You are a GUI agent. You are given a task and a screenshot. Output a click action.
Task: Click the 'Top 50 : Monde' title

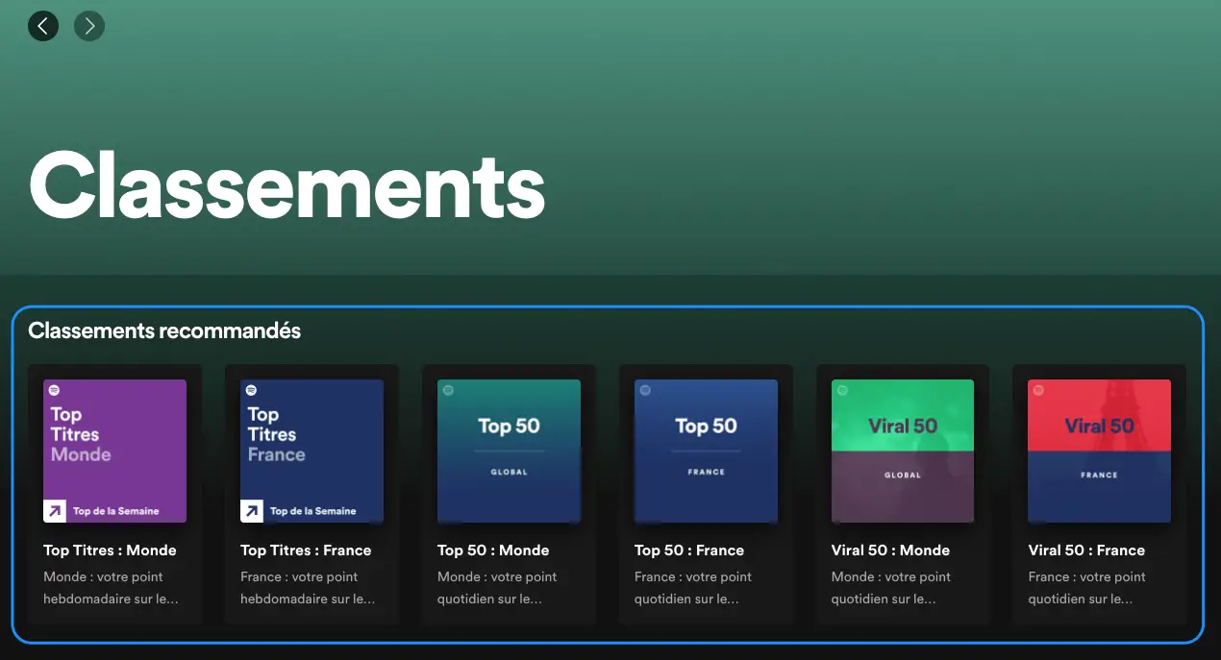coord(493,550)
